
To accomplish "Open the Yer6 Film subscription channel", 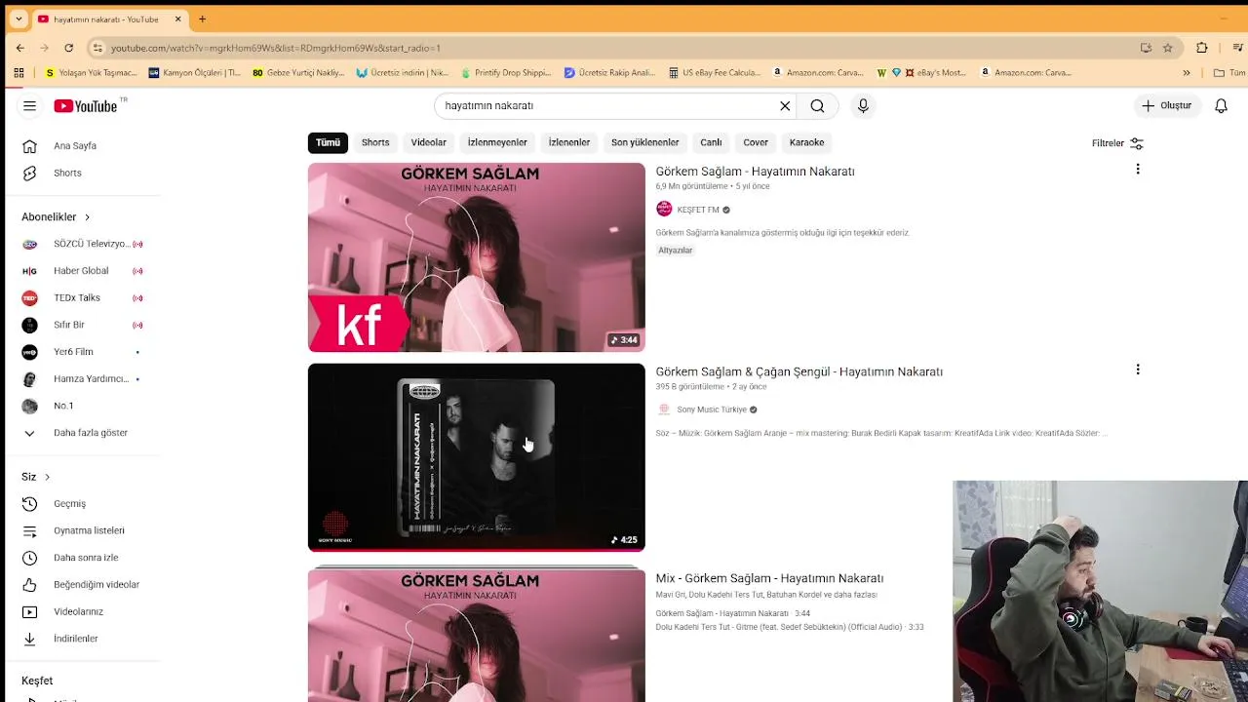I will tap(83, 352).
